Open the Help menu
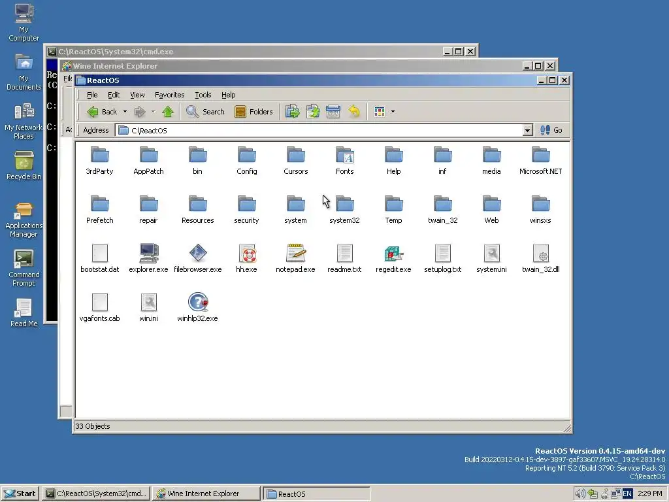Image resolution: width=669 pixels, height=502 pixels. click(228, 95)
